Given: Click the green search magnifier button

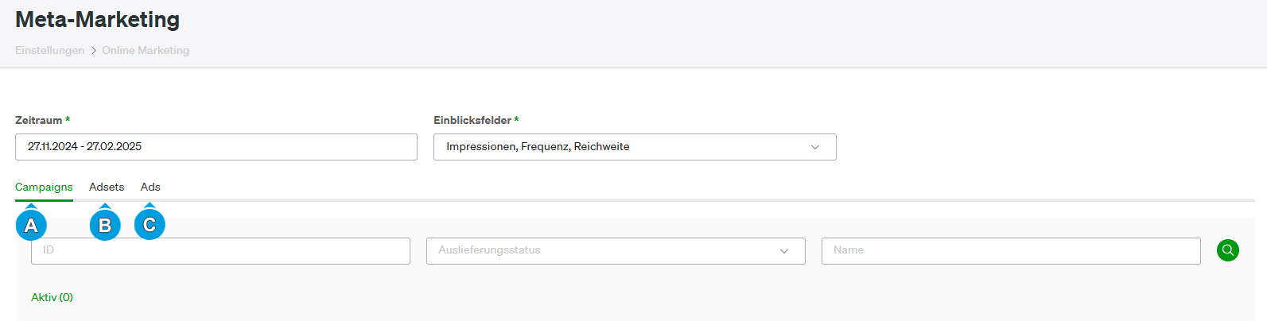Looking at the screenshot, I should coord(1227,250).
